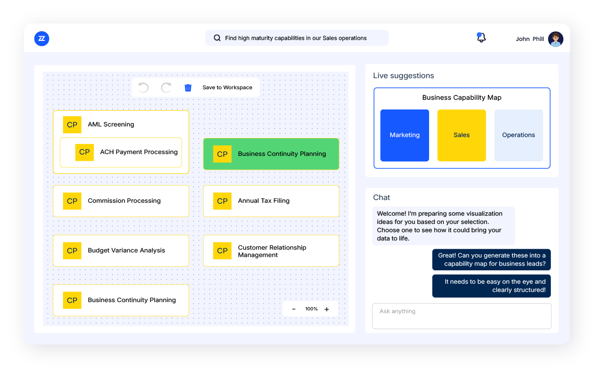Click Save to Workspace
The width and height of the screenshot is (602, 377).
(x=227, y=87)
